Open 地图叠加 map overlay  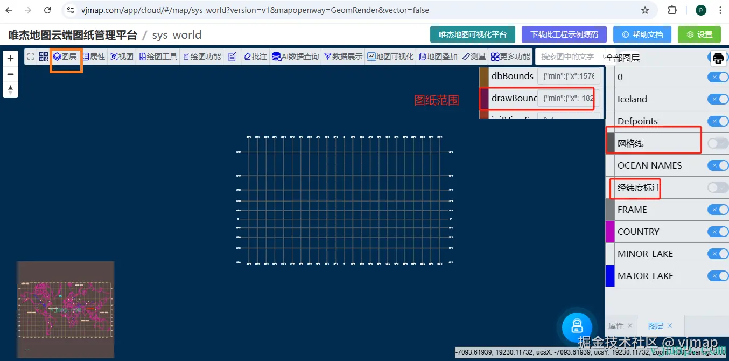click(438, 57)
